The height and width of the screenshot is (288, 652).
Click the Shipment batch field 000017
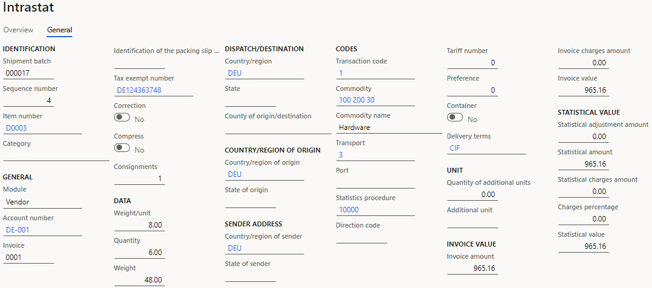(x=28, y=73)
